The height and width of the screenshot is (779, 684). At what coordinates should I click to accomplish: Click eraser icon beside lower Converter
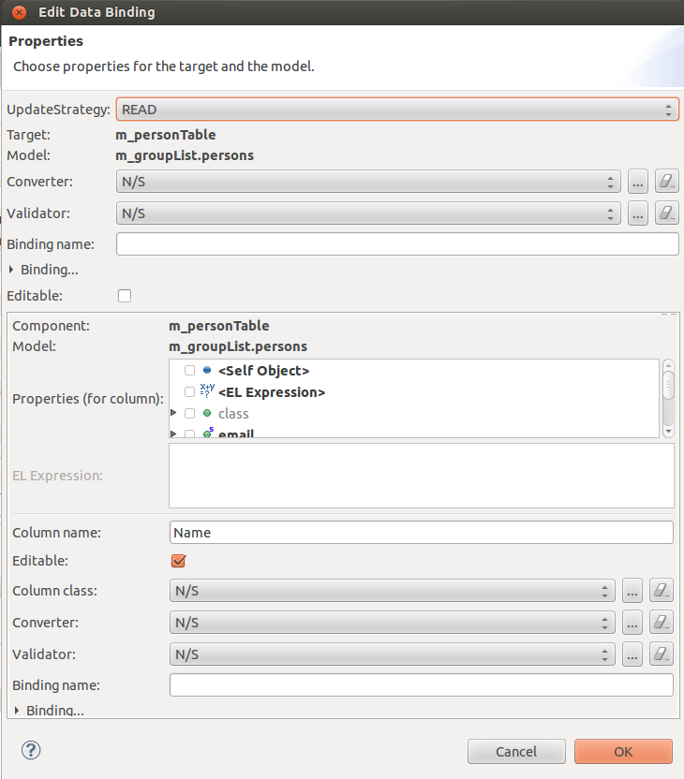pyautogui.click(x=662, y=623)
